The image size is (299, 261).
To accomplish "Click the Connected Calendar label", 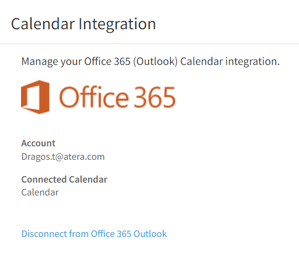I will [64, 180].
